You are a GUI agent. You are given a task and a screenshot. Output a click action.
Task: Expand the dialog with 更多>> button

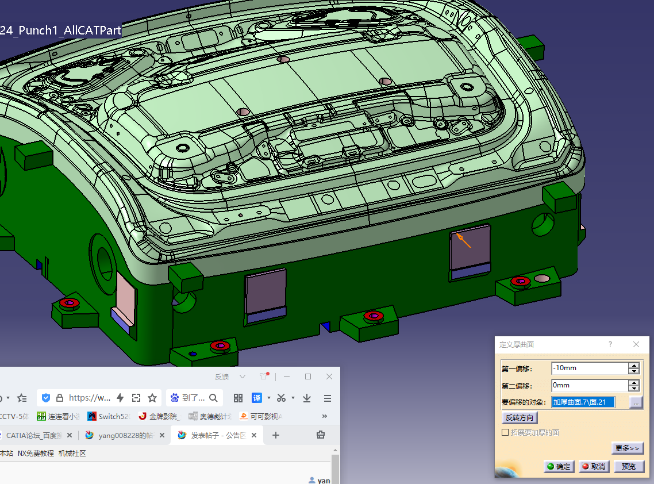click(627, 448)
